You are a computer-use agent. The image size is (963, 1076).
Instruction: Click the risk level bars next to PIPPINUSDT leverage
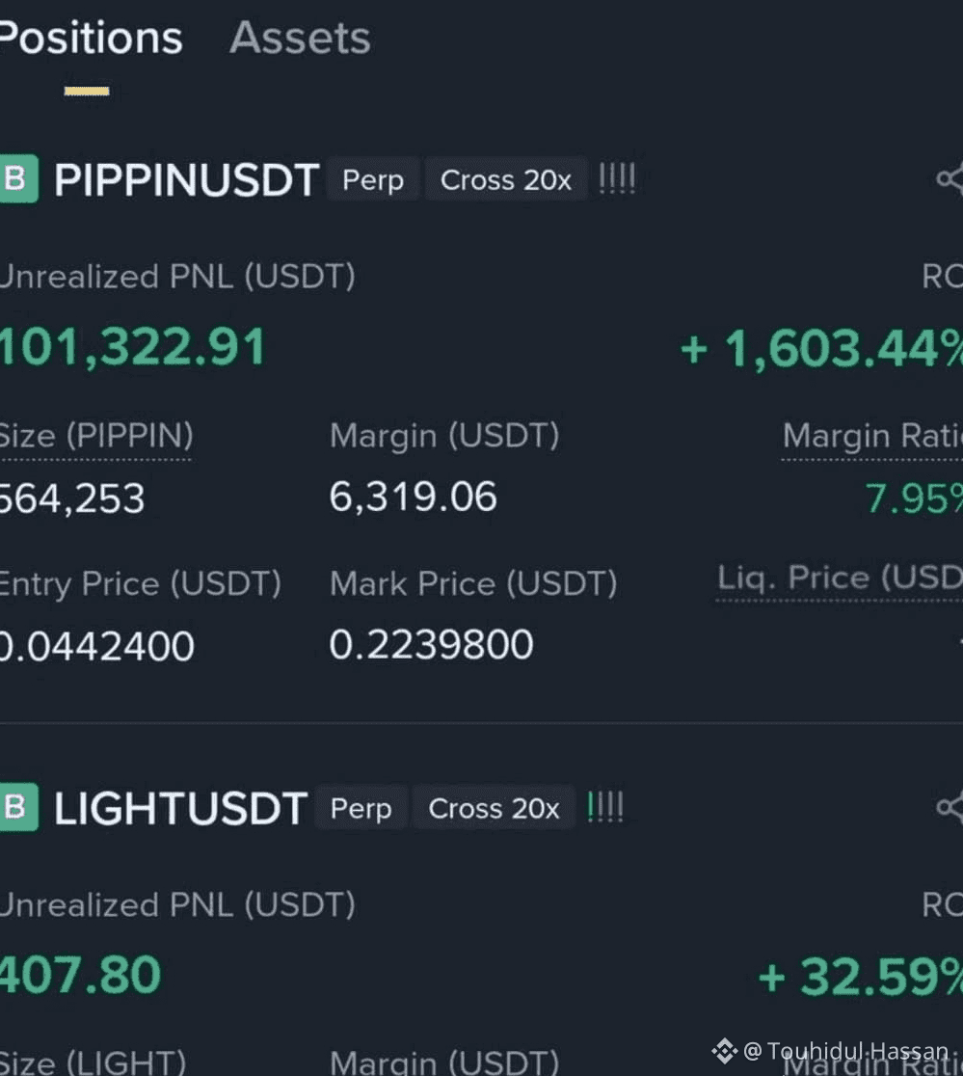coord(617,178)
